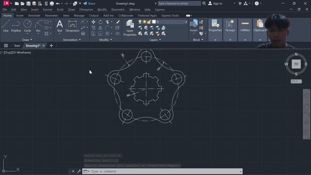Image resolution: width=311 pixels, height=175 pixels.
Task: Open the AutoCAD application menu button
Action: pyautogui.click(x=6, y=3)
